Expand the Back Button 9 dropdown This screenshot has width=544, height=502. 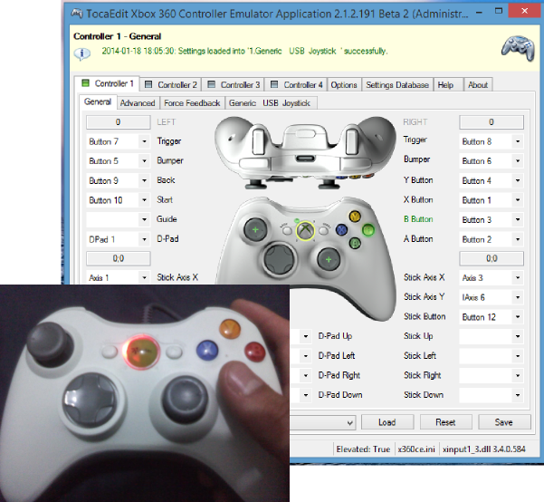(144, 180)
